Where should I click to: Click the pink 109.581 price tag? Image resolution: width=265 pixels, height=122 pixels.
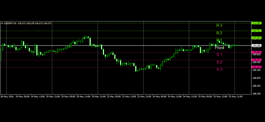click(x=257, y=60)
